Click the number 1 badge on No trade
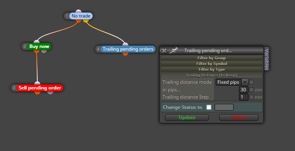Viewport: 295px width, 151px height. 67,16
